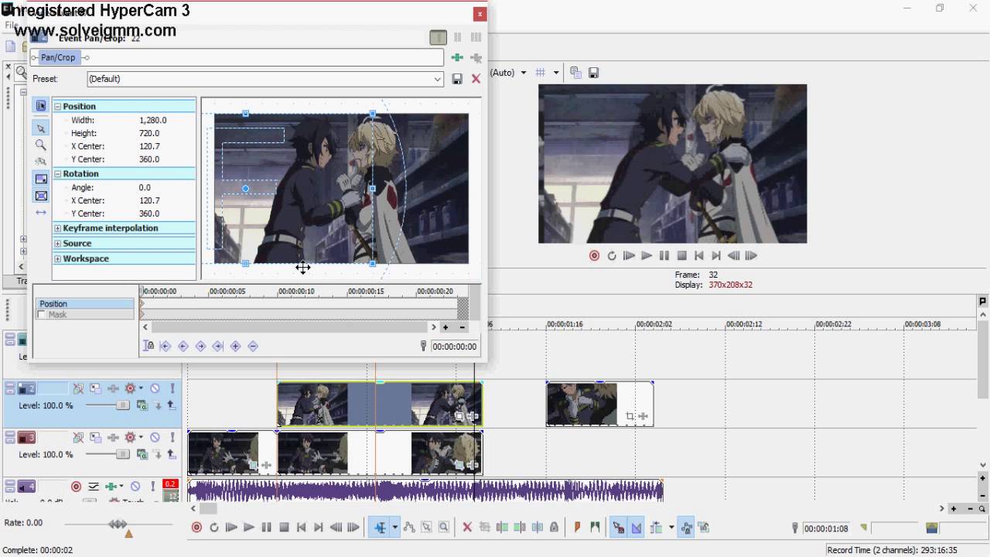Screen dimensions: 990x557
Task: Select the Normal Edit arrow tool in Pan/Crop
Action: 41,128
